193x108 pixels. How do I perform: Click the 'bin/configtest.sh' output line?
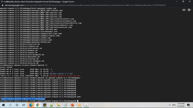(21, 48)
